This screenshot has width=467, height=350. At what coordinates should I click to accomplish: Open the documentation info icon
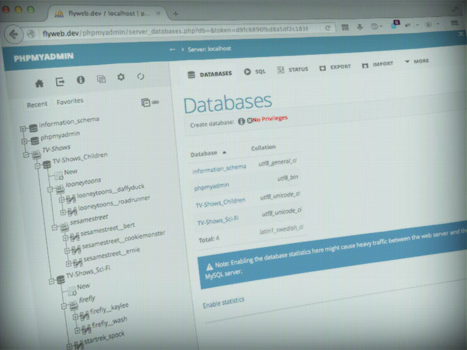(x=81, y=80)
